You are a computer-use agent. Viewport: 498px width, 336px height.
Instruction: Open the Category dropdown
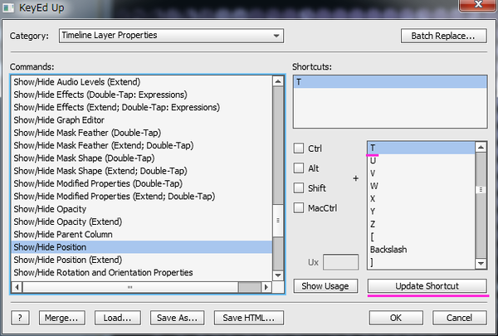[171, 35]
